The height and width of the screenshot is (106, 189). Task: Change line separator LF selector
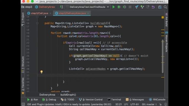point(126,104)
